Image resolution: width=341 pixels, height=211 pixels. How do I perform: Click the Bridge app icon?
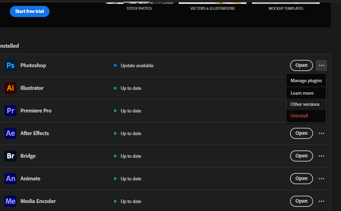click(10, 156)
